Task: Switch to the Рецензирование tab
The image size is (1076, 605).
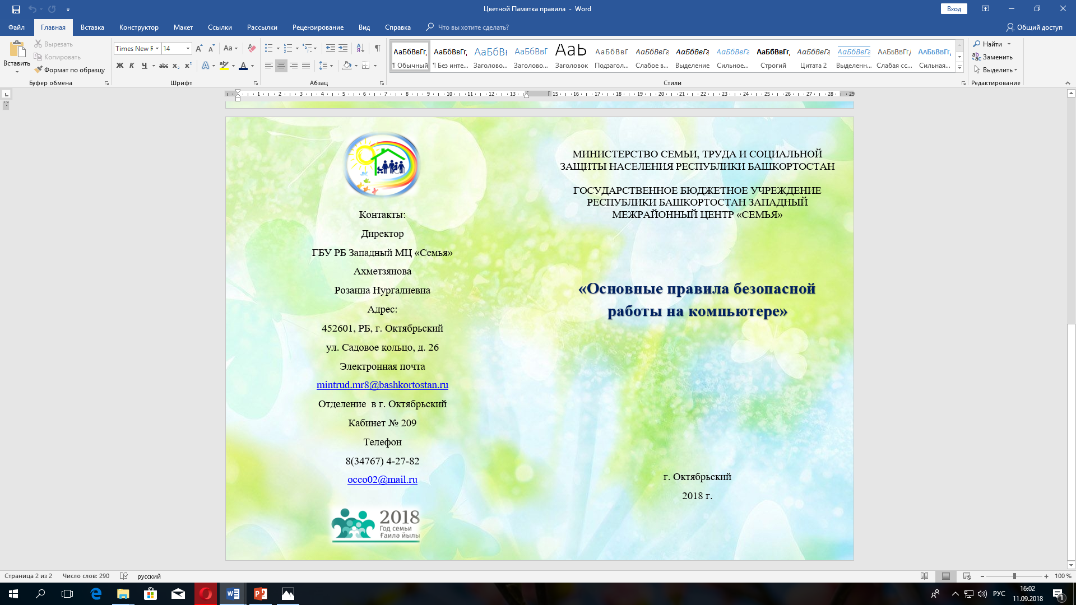Action: (x=318, y=27)
